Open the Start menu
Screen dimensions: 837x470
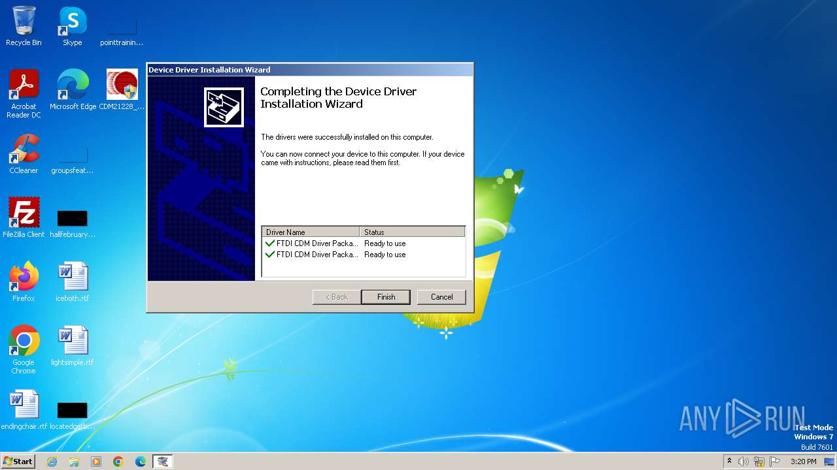coord(18,461)
